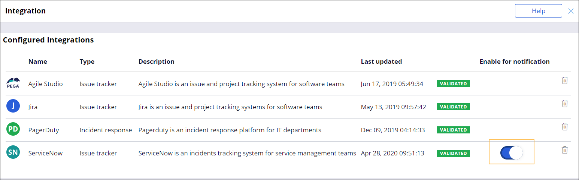Click the teal ServiceNow SN icon

point(13,153)
